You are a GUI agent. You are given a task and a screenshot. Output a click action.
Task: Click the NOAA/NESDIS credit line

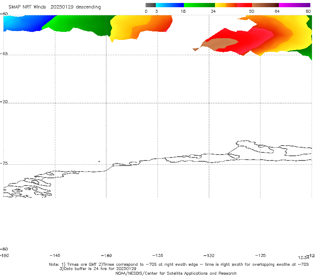[176, 273]
